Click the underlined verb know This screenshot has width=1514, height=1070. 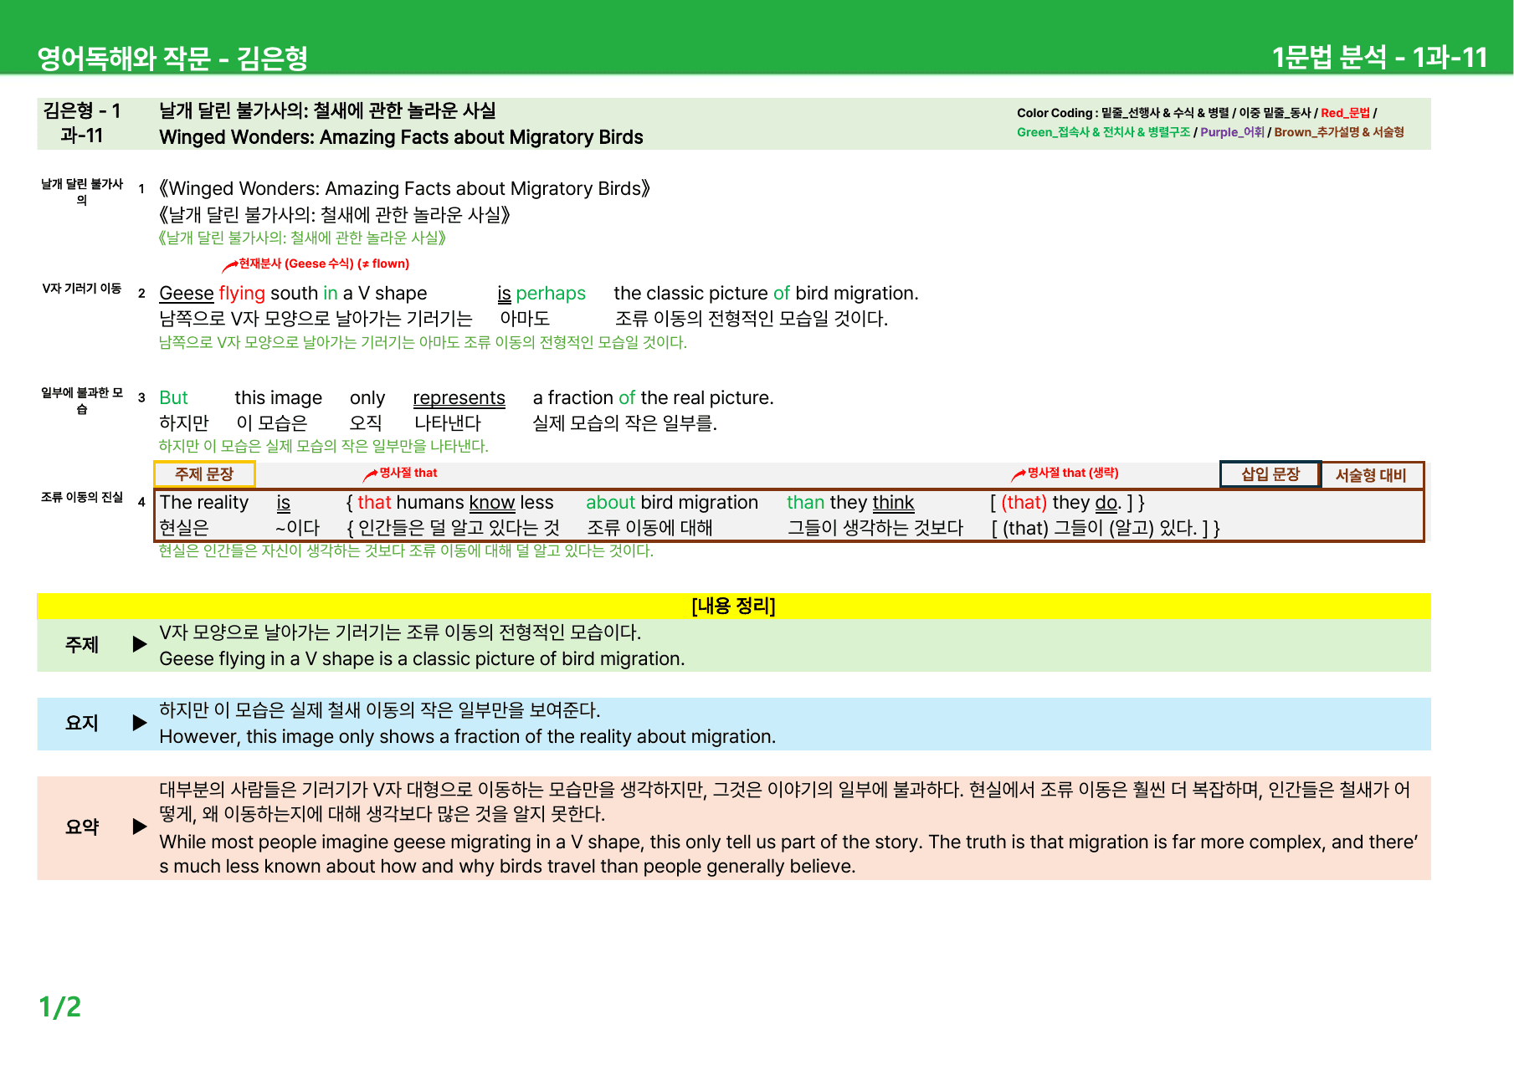pyautogui.click(x=492, y=503)
